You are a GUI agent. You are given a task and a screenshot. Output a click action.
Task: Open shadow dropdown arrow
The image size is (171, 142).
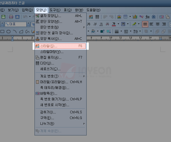pyautogui.click(x=151, y=31)
